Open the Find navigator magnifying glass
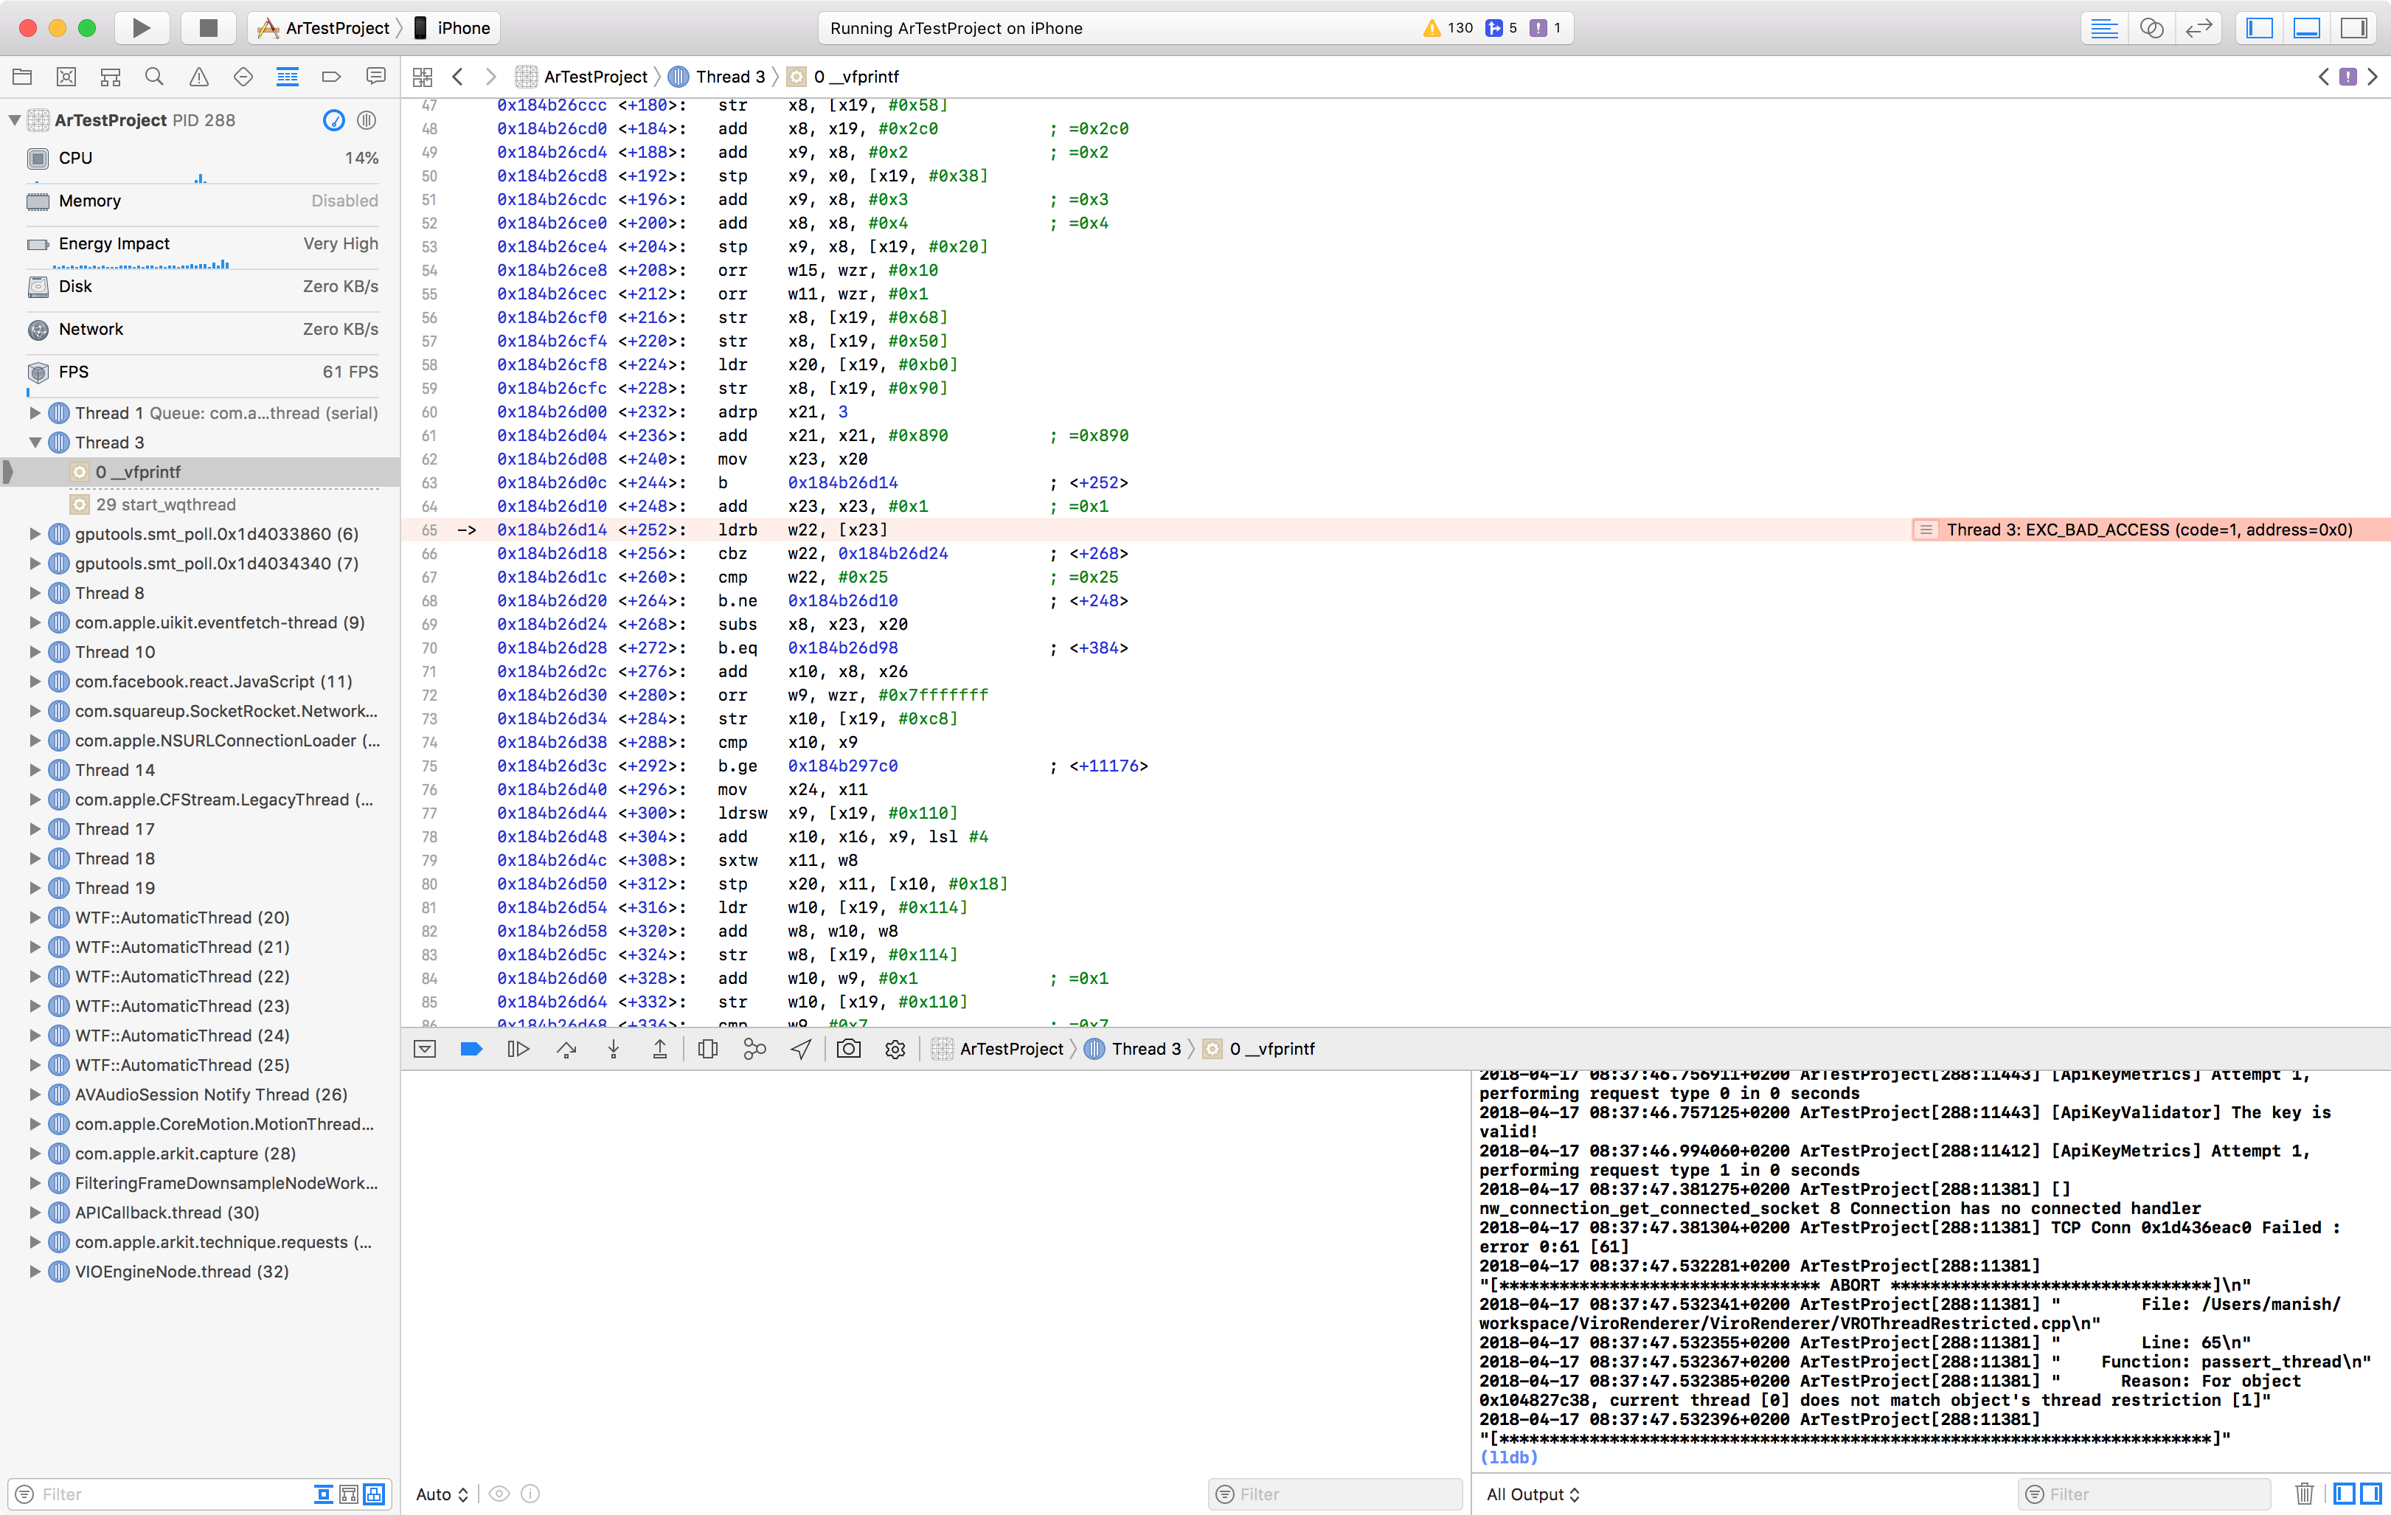 click(154, 77)
